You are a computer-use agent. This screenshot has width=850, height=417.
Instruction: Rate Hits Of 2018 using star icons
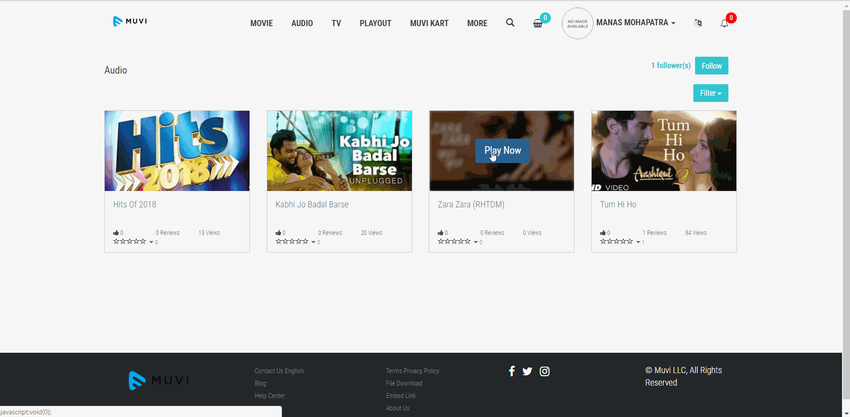click(x=130, y=242)
